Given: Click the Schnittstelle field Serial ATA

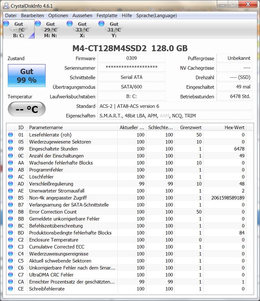Looking at the screenshot, I should [x=132, y=77].
